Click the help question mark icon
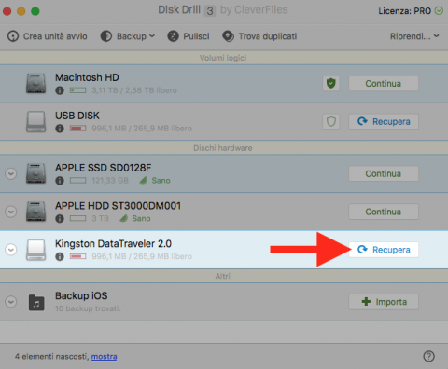This screenshot has width=448, height=369. pos(428,356)
